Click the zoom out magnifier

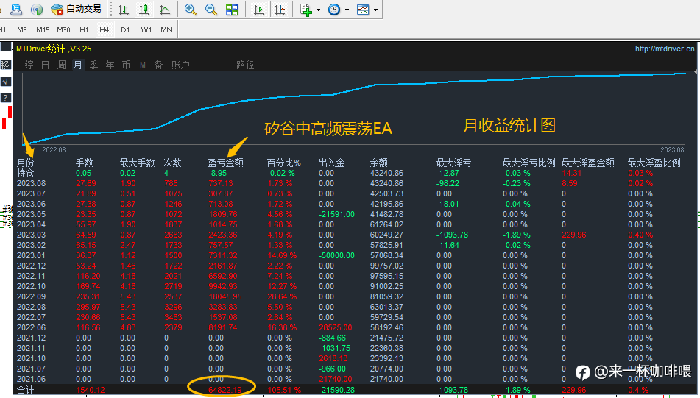click(x=211, y=10)
